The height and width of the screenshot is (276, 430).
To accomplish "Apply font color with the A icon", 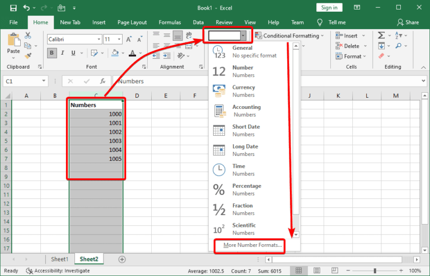I will click(133, 53).
